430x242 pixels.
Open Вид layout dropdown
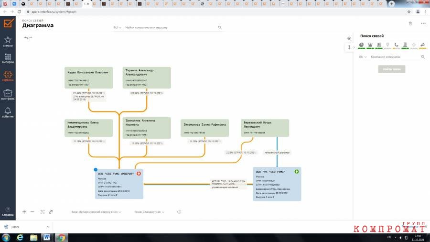[x=96, y=212]
